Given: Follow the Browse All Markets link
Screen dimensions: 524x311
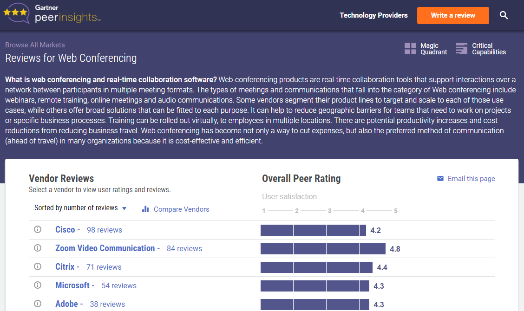Looking at the screenshot, I should pyautogui.click(x=35, y=45).
